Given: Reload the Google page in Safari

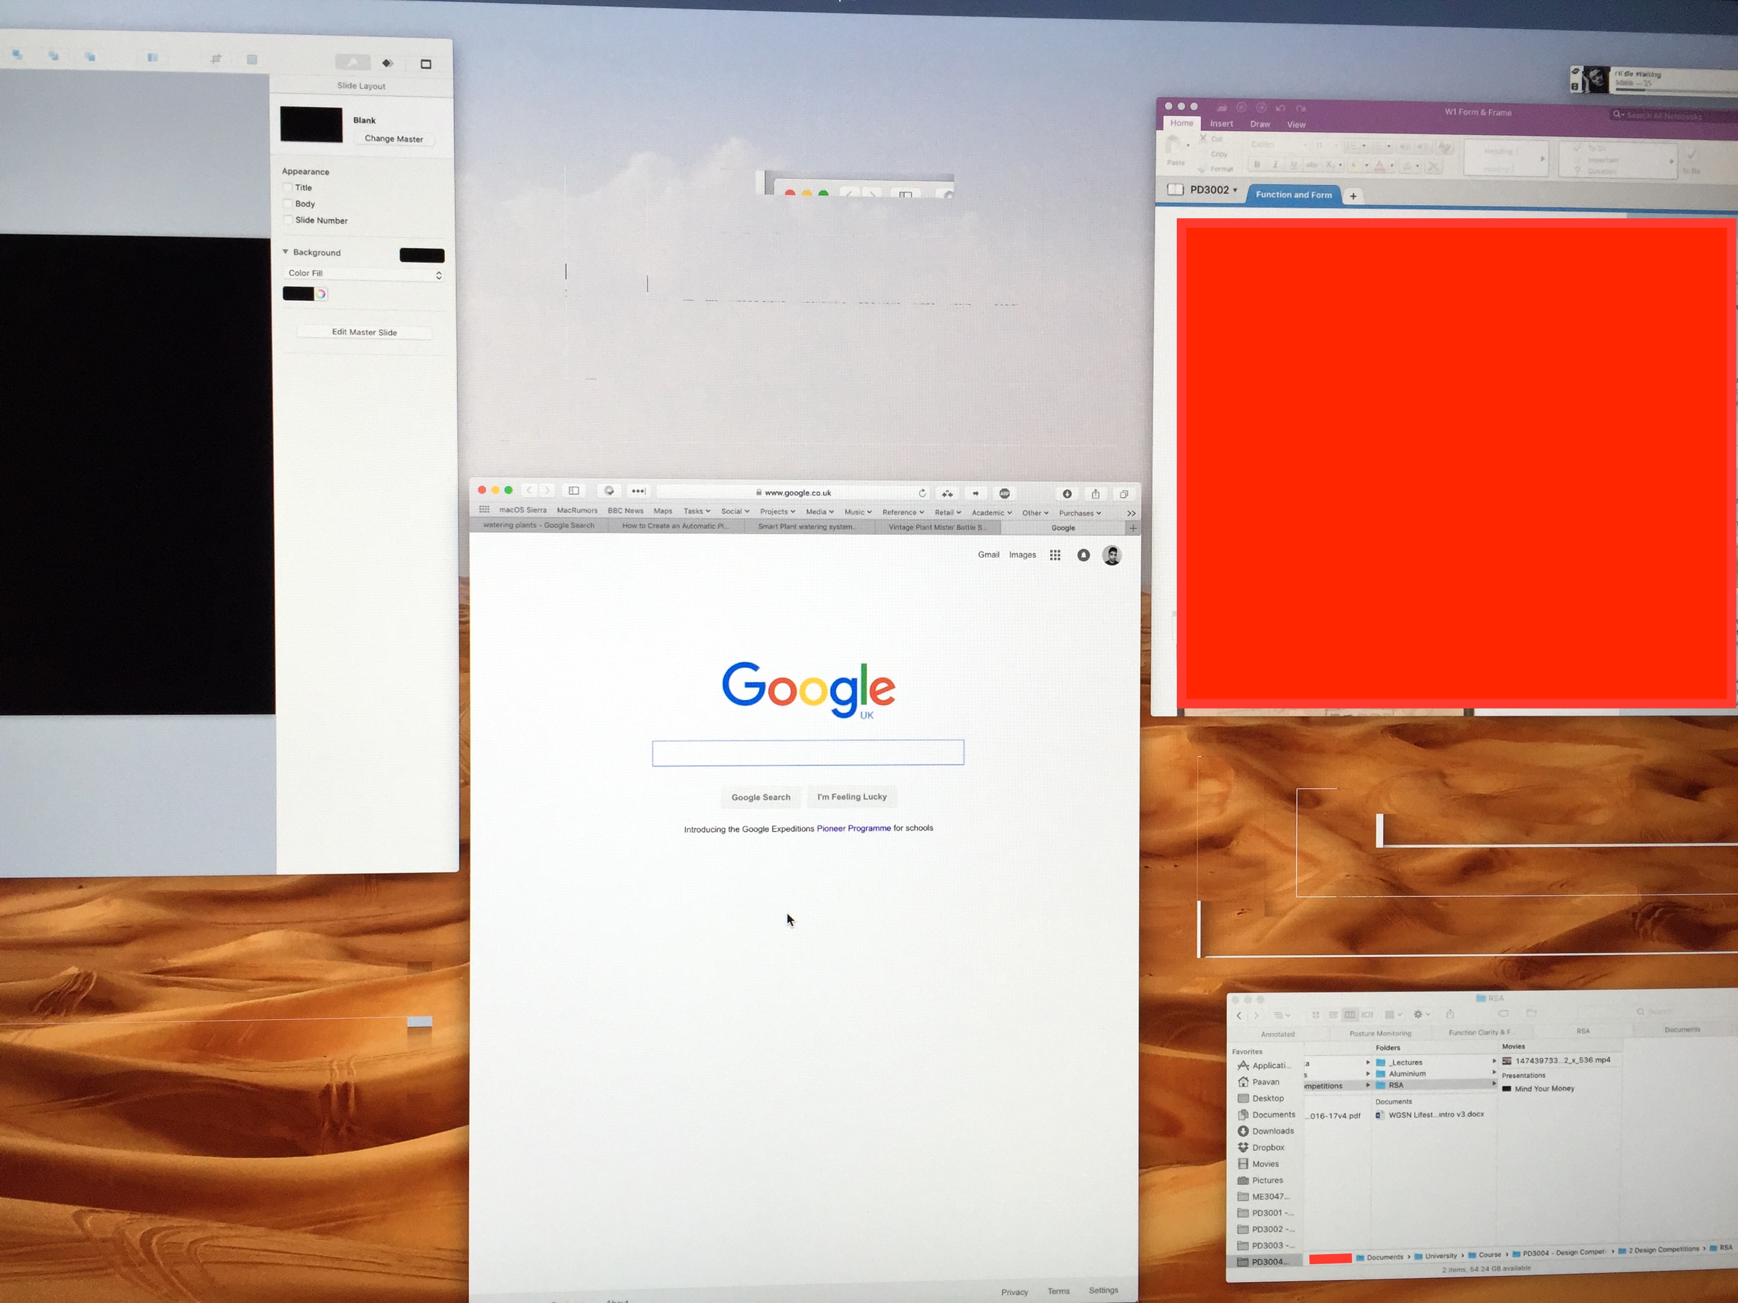Looking at the screenshot, I should click(922, 493).
